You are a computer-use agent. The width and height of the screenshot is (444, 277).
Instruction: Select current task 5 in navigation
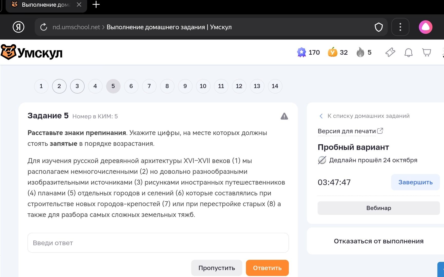pyautogui.click(x=113, y=86)
